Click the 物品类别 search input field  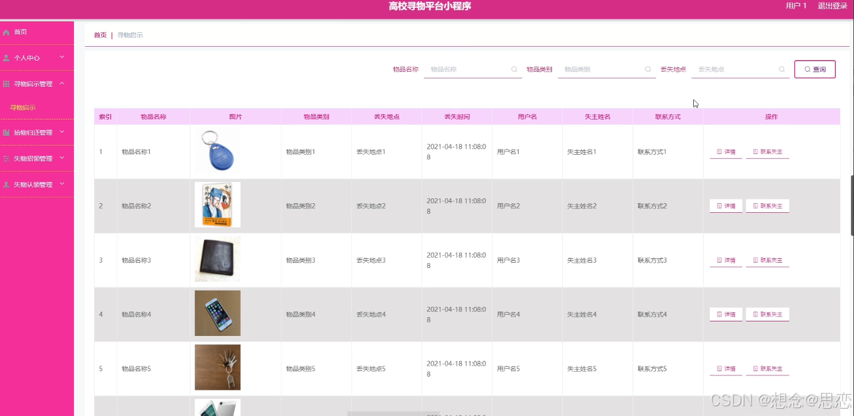607,69
